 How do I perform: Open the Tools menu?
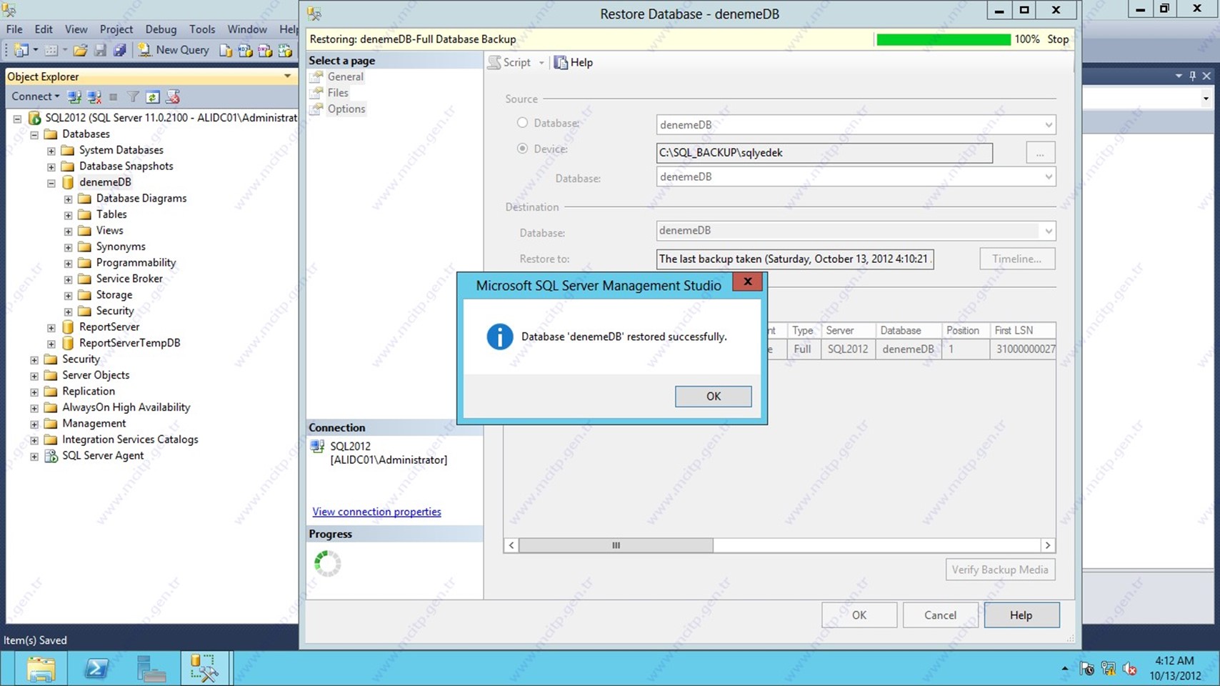click(201, 29)
